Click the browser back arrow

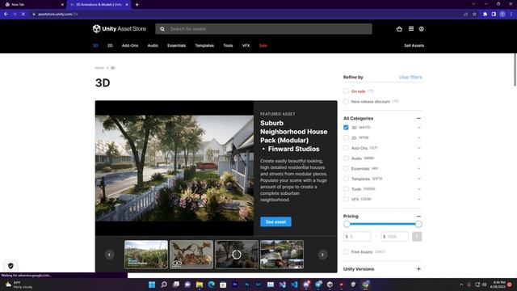pos(6,15)
